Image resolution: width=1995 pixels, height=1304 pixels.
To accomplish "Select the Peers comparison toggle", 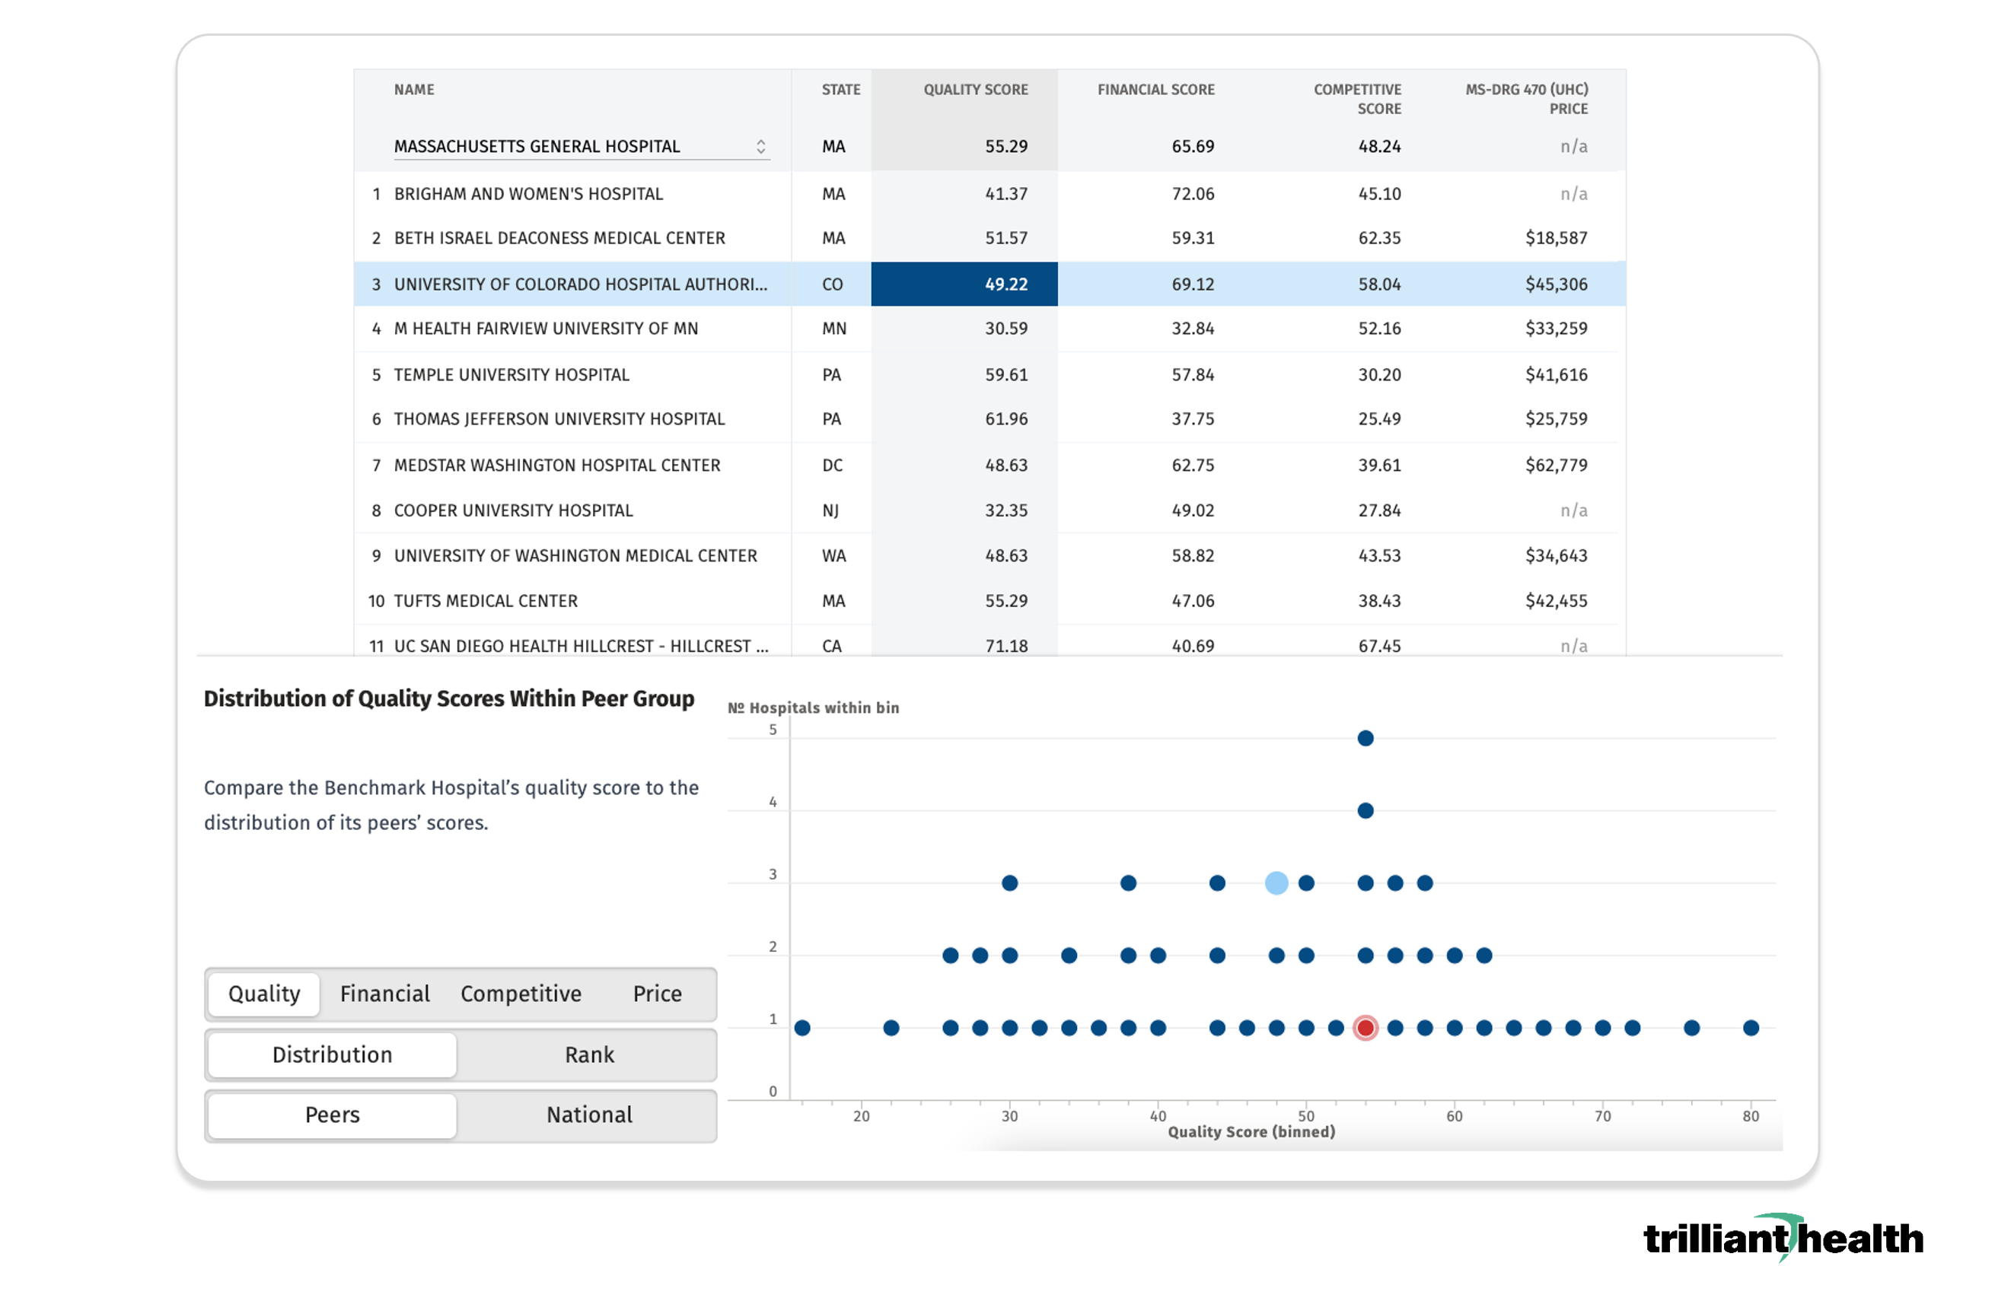I will click(x=332, y=1115).
